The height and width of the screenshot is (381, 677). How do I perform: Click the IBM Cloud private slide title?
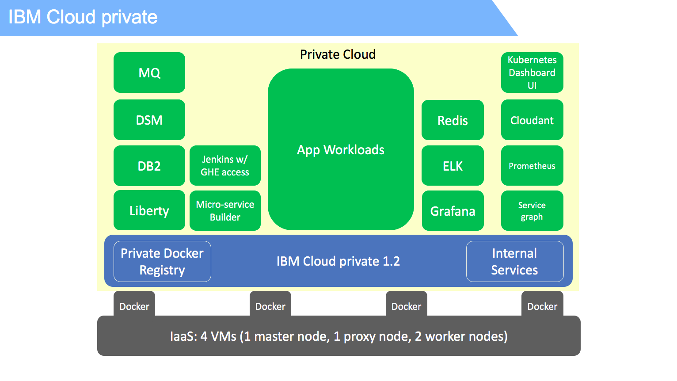point(83,17)
